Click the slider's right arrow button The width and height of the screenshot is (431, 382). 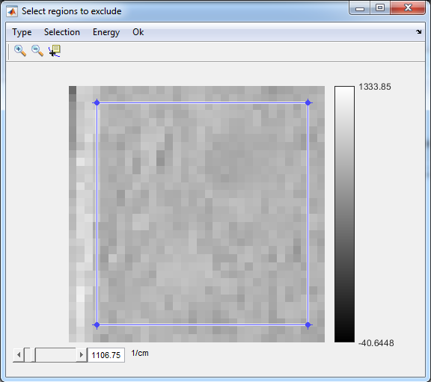coord(82,355)
